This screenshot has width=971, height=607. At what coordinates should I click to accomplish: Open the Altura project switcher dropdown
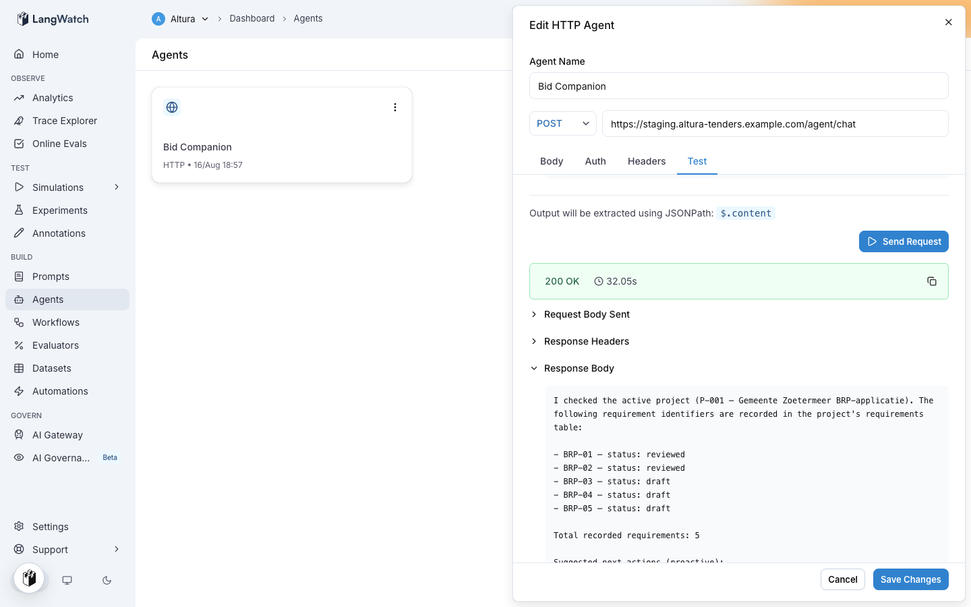[x=180, y=19]
